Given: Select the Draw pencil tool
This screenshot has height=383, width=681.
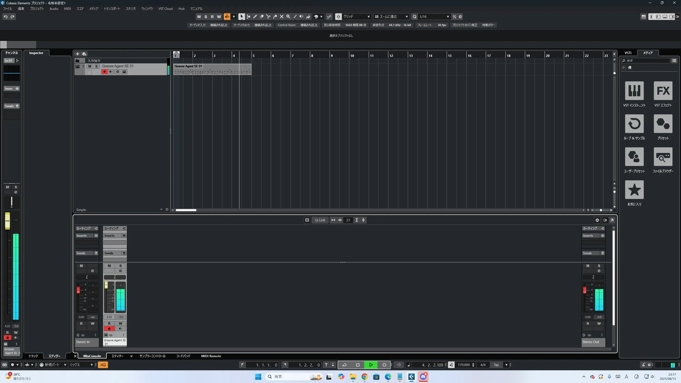Looking at the screenshot, I should [x=255, y=16].
